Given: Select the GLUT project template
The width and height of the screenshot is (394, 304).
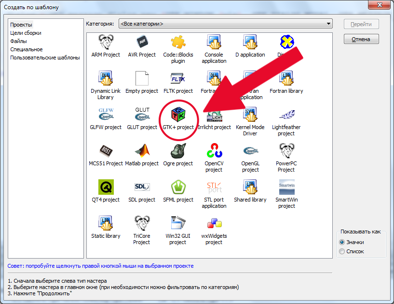Looking at the screenshot, I should (x=142, y=118).
